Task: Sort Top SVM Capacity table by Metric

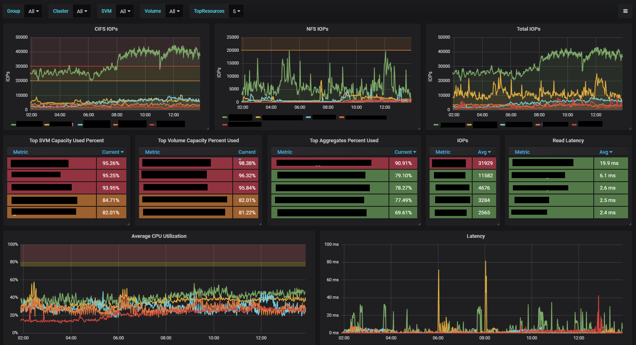Action: click(21, 152)
